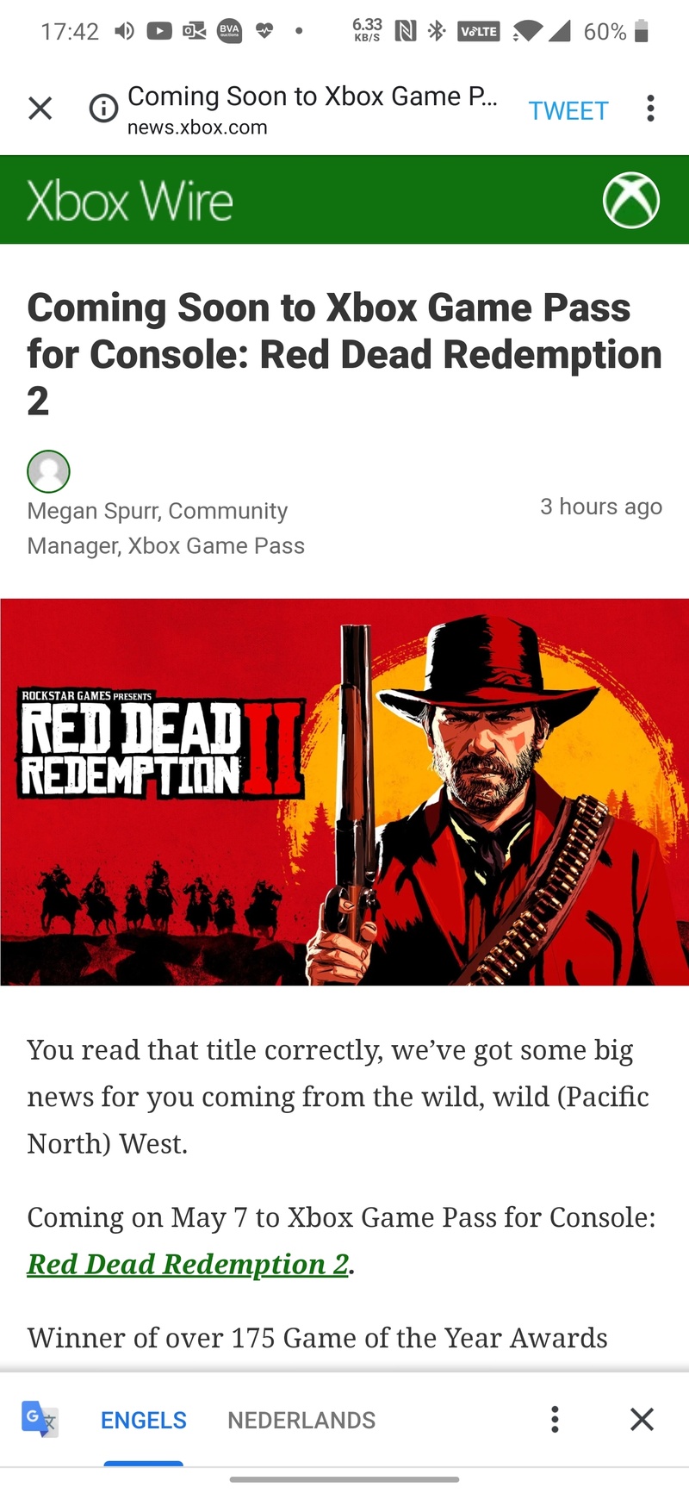Select the Red Dead Redemption 2 link
Viewport: 689px width, 1493px height.
click(x=188, y=1264)
